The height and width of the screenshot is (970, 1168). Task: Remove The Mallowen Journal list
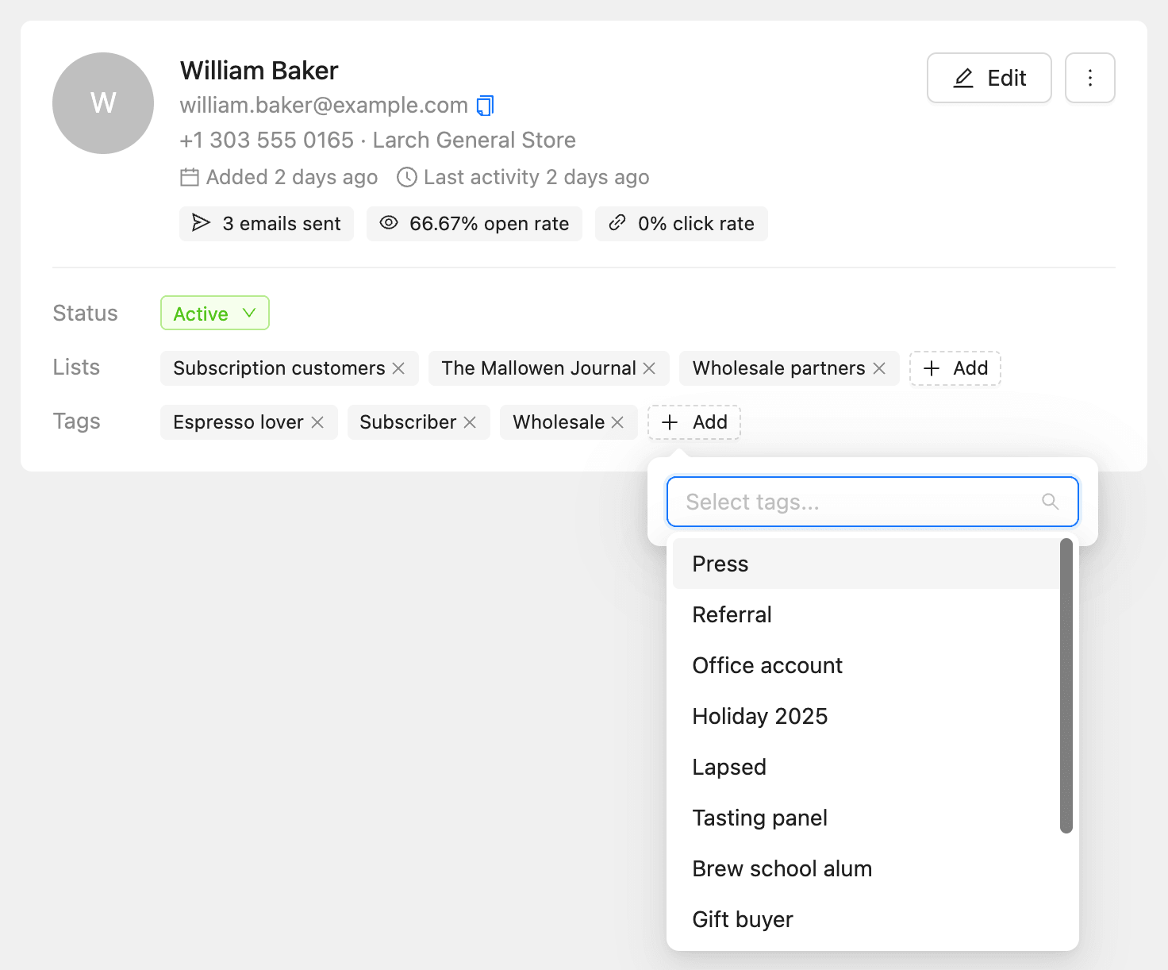point(649,368)
